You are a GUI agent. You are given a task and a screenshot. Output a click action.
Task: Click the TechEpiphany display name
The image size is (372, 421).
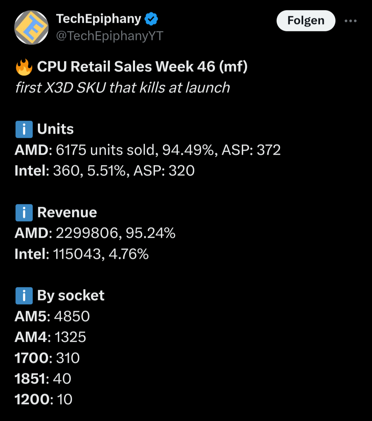pos(99,19)
